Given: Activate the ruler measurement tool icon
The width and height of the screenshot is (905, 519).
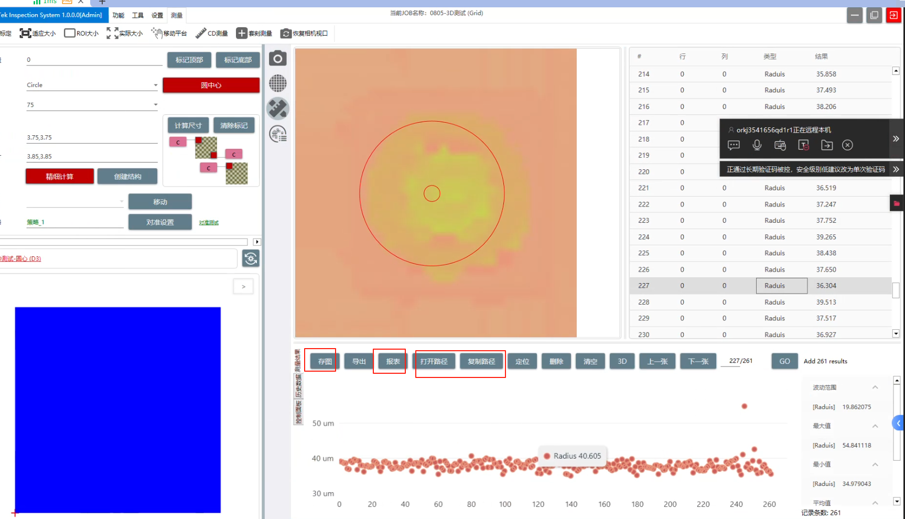Looking at the screenshot, I should (x=278, y=109).
